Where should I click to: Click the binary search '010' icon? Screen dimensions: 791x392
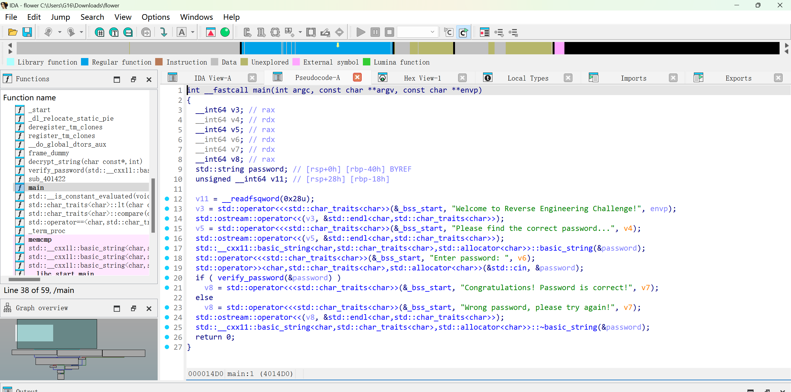pos(128,32)
